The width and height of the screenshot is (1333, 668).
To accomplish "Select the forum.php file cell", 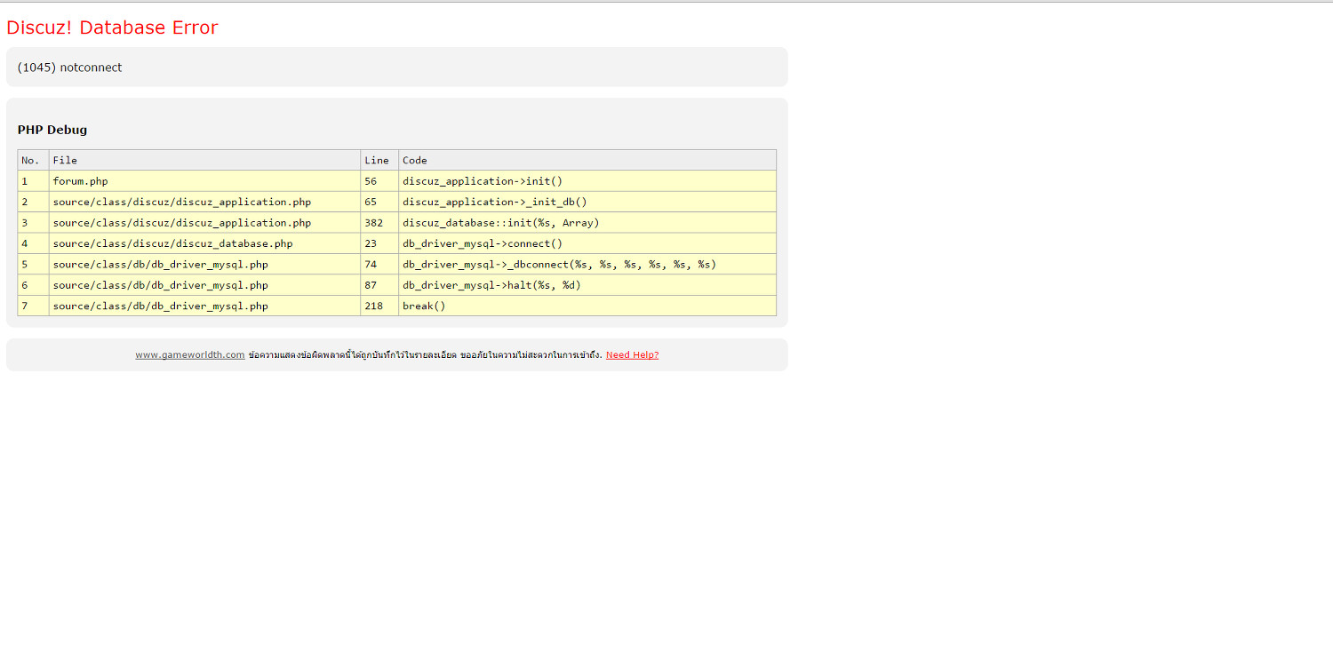I will [204, 181].
